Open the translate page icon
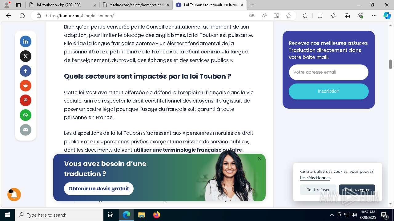 252,16
